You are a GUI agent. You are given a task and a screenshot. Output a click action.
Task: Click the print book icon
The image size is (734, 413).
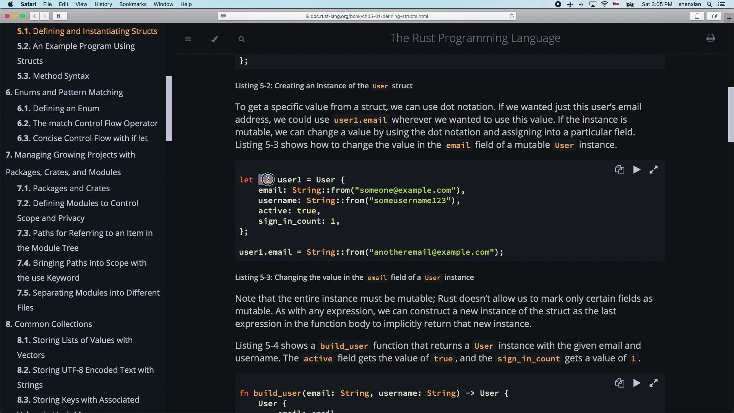coord(710,38)
